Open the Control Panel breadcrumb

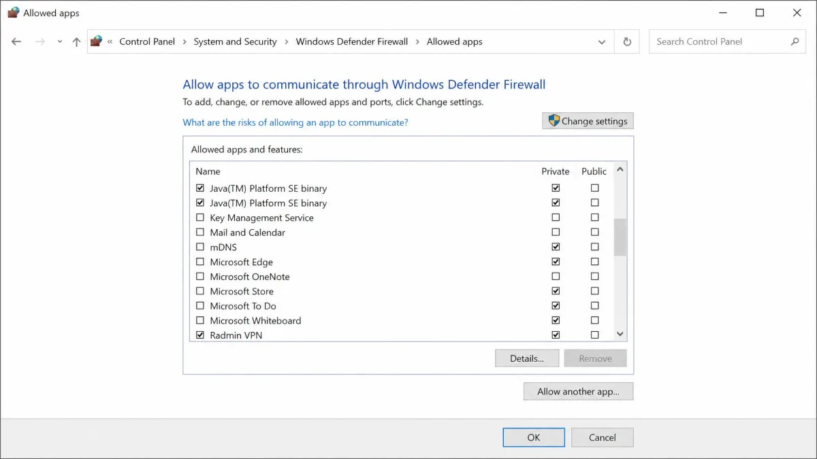[x=147, y=41]
